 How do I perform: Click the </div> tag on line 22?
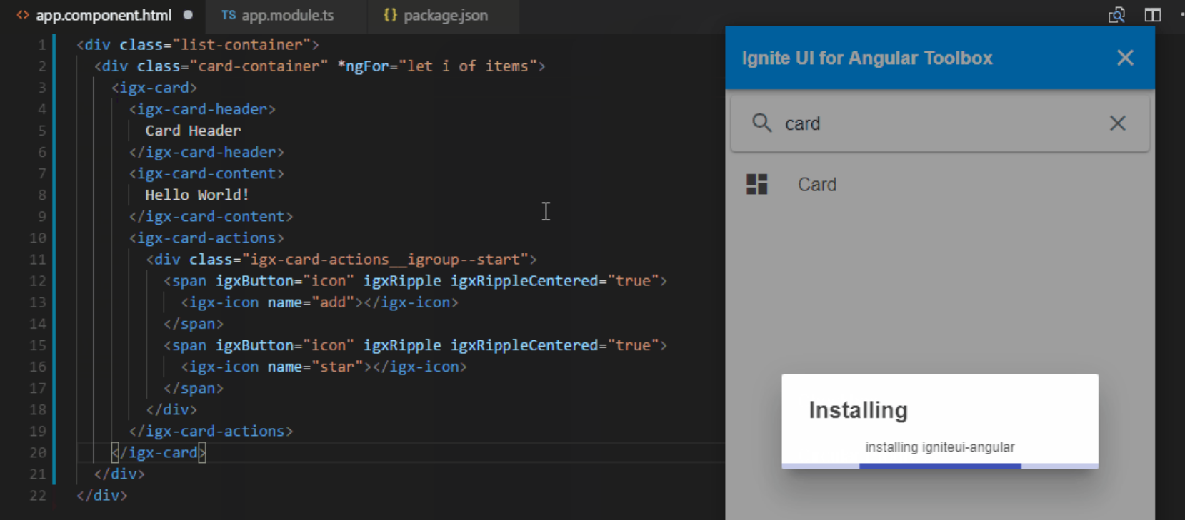coord(102,495)
